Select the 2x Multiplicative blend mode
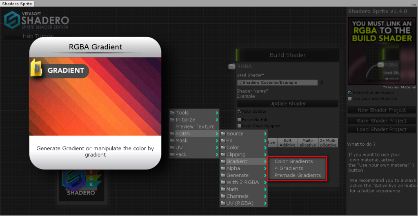 point(328,143)
